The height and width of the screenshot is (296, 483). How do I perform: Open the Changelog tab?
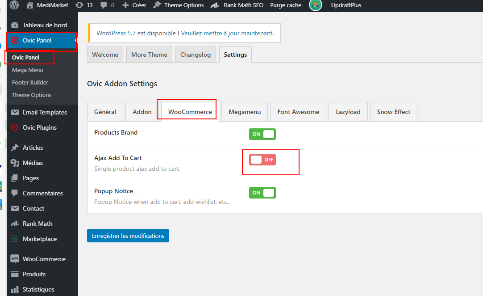click(x=196, y=55)
